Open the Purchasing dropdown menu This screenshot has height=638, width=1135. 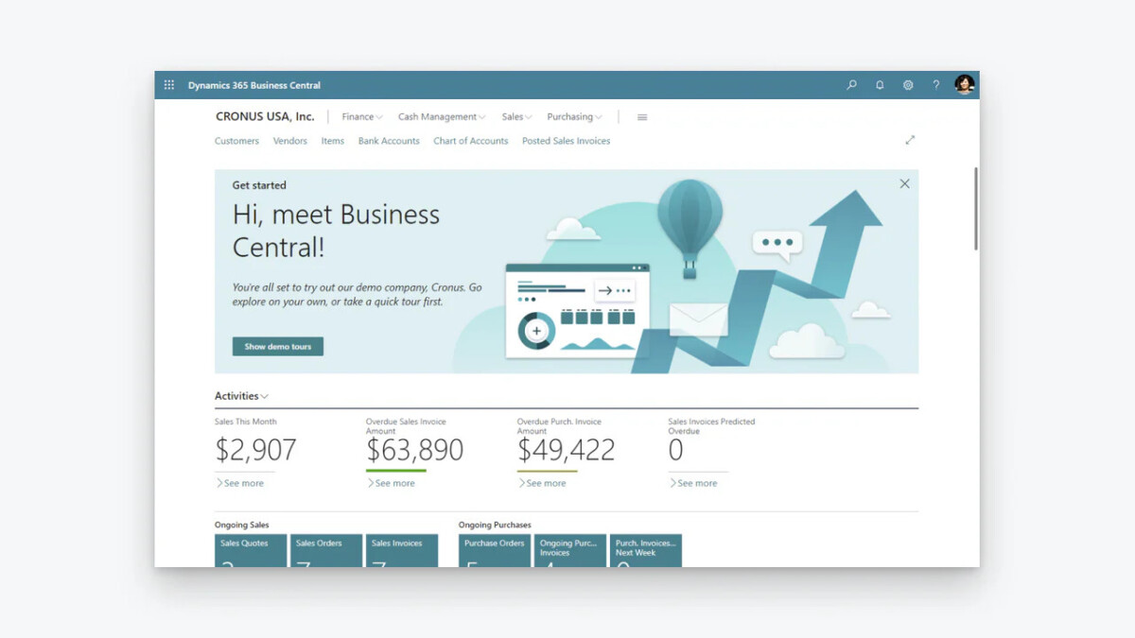click(x=574, y=117)
